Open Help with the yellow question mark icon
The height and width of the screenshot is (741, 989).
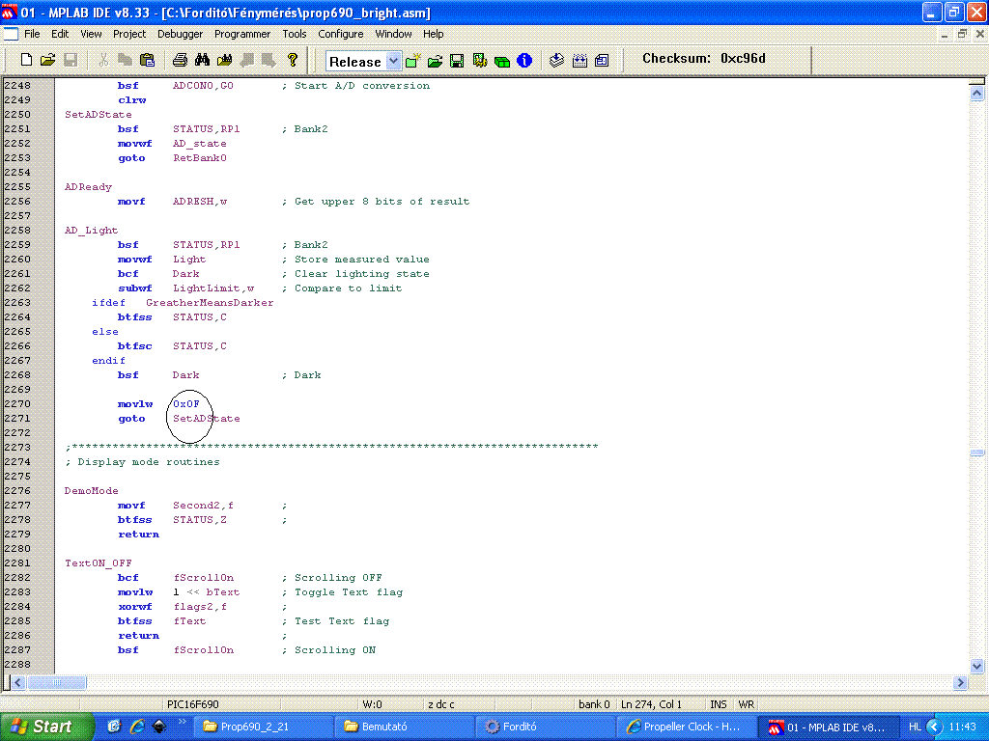[x=292, y=60]
